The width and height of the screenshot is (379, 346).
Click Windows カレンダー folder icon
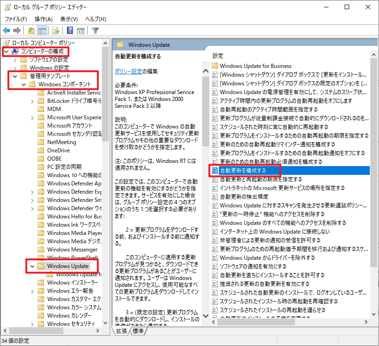point(41,315)
